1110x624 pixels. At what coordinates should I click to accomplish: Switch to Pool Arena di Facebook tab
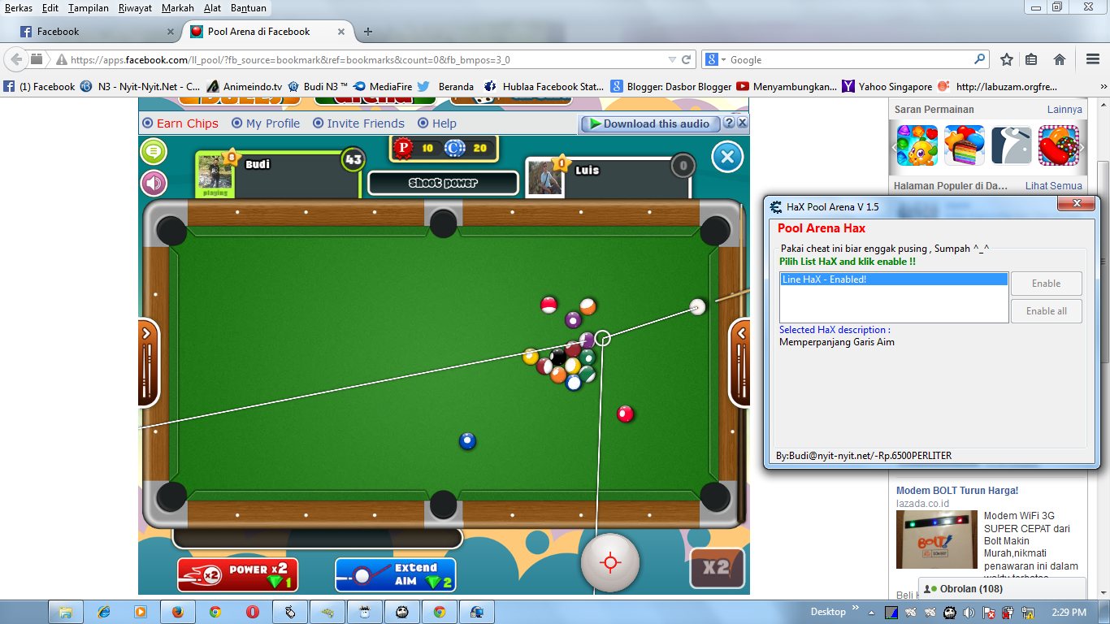(x=267, y=32)
